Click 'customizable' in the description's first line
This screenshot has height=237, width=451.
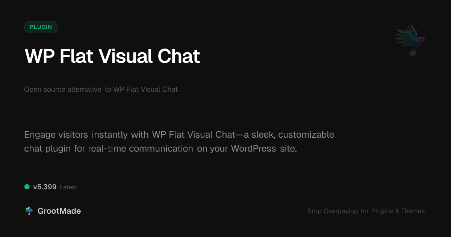pos(306,135)
